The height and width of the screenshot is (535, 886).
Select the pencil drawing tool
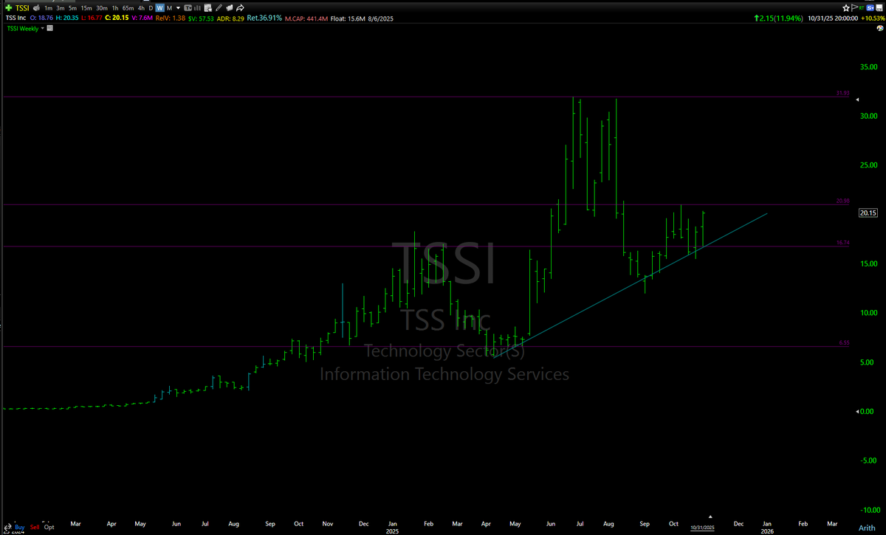(219, 8)
